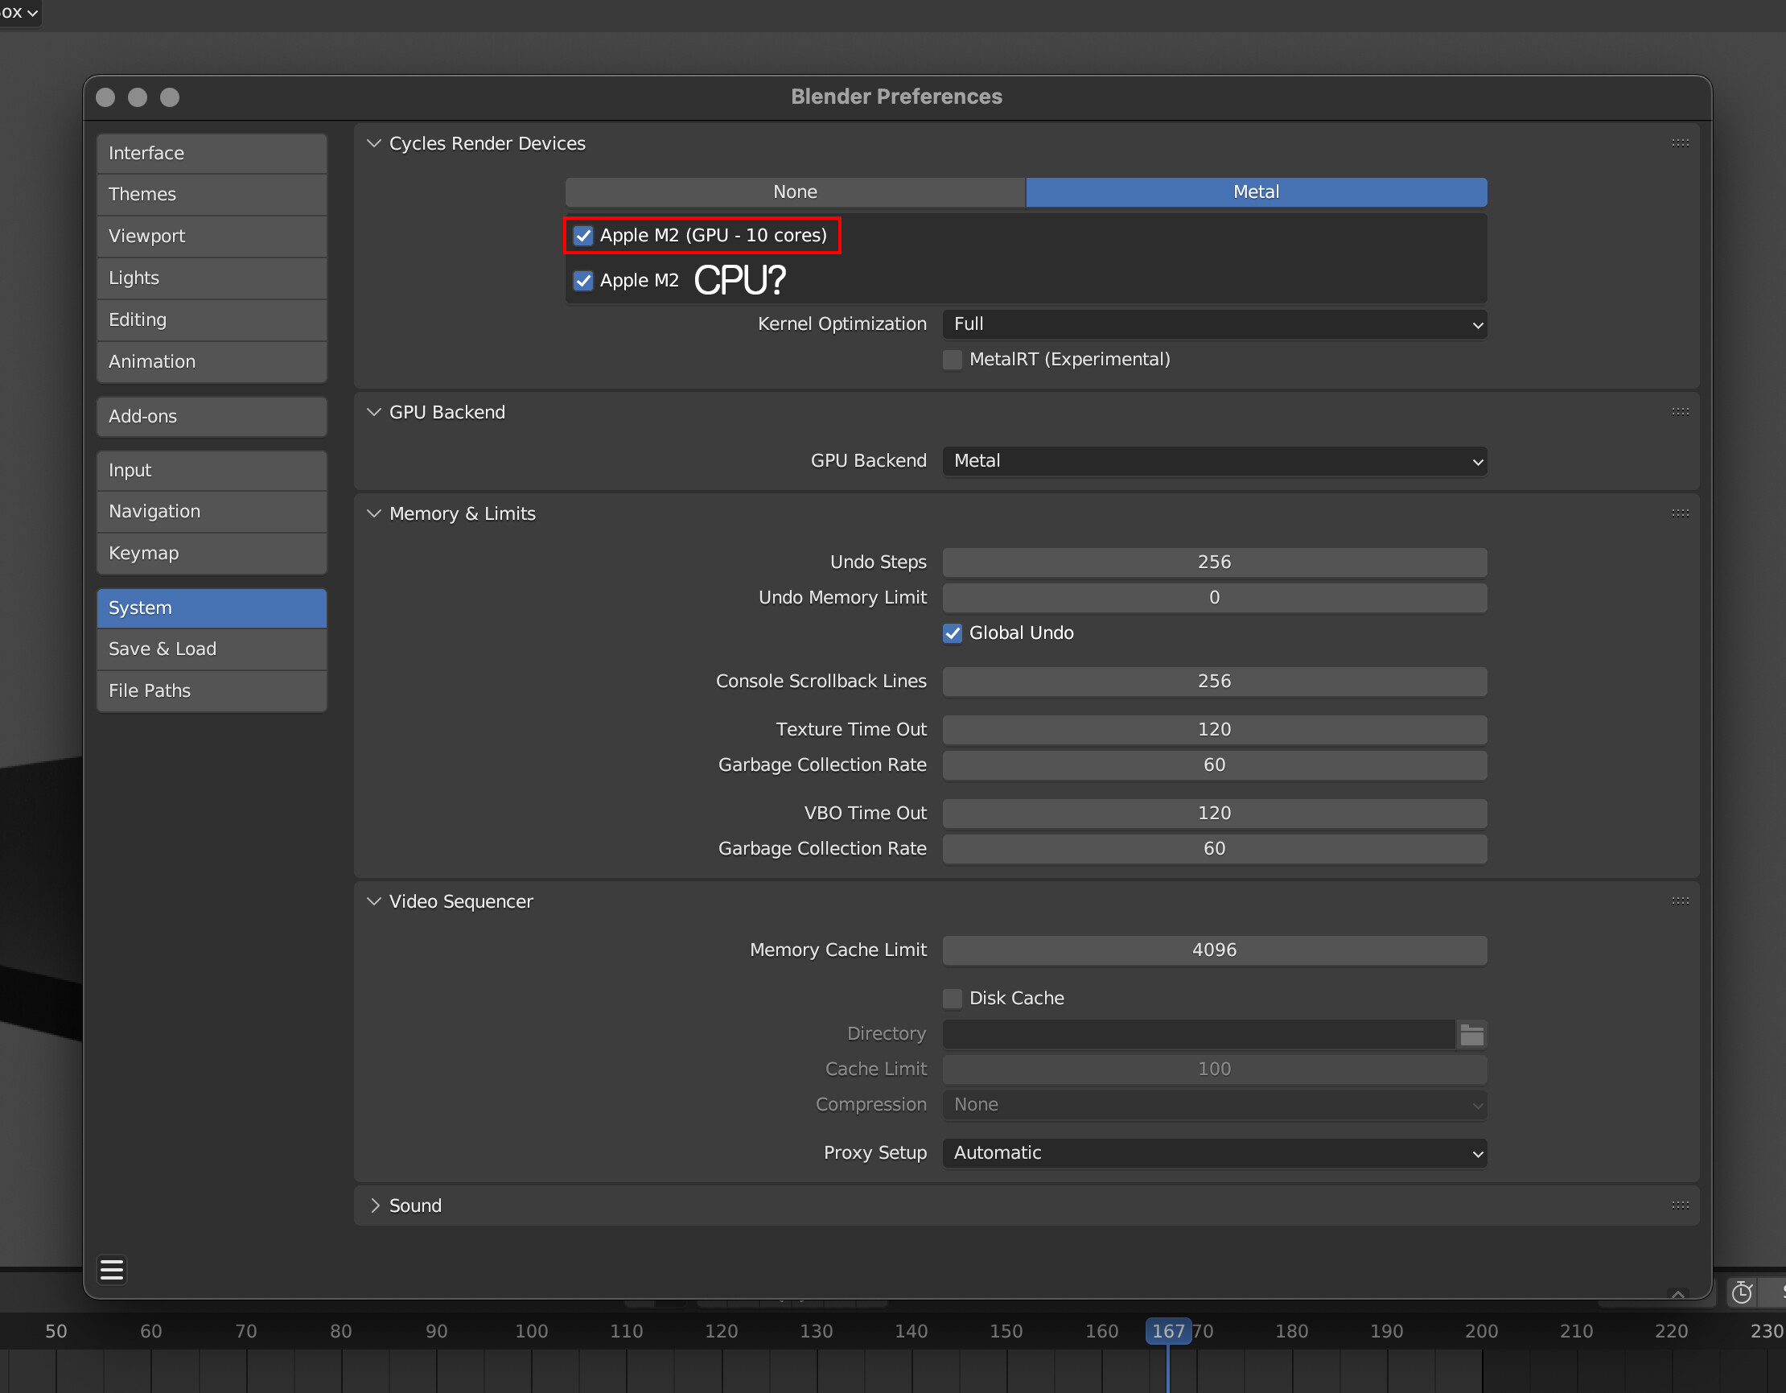Open the hamburger preferences menu icon
The height and width of the screenshot is (1393, 1786).
tap(112, 1270)
